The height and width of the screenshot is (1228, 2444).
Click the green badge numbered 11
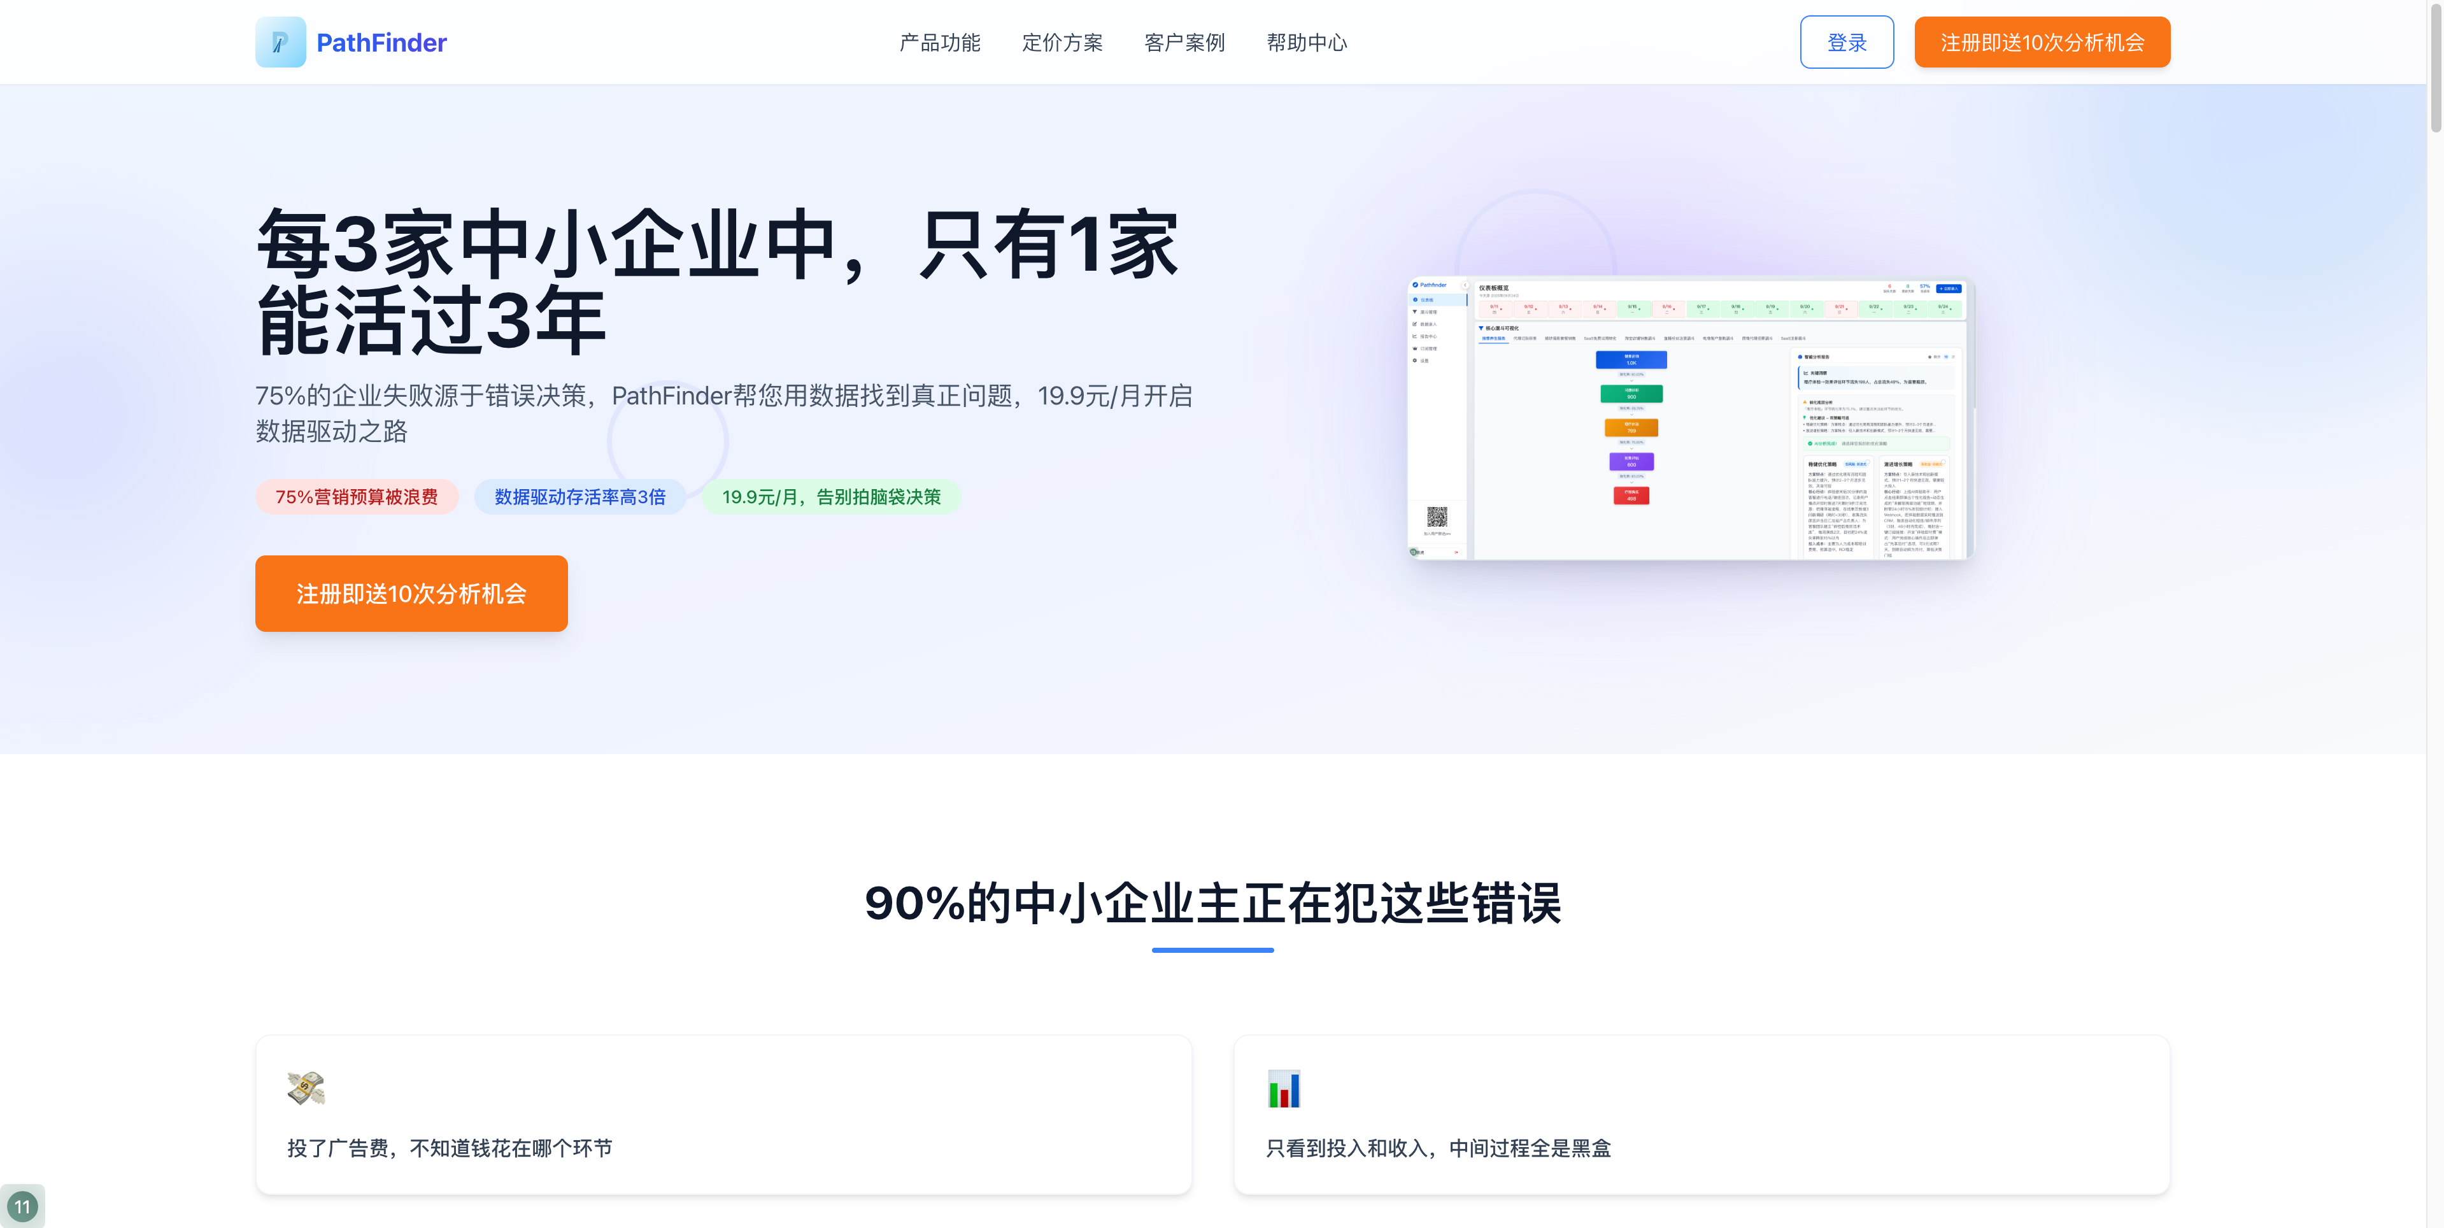(x=22, y=1206)
